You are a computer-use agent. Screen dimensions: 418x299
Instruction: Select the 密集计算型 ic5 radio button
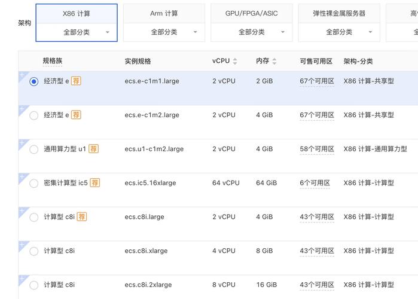click(x=33, y=183)
